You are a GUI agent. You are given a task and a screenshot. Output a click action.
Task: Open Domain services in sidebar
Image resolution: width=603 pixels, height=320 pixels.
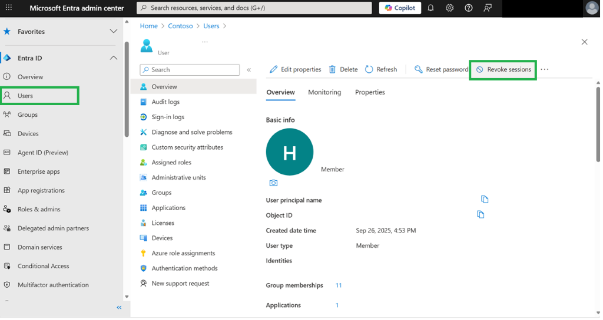click(x=39, y=247)
